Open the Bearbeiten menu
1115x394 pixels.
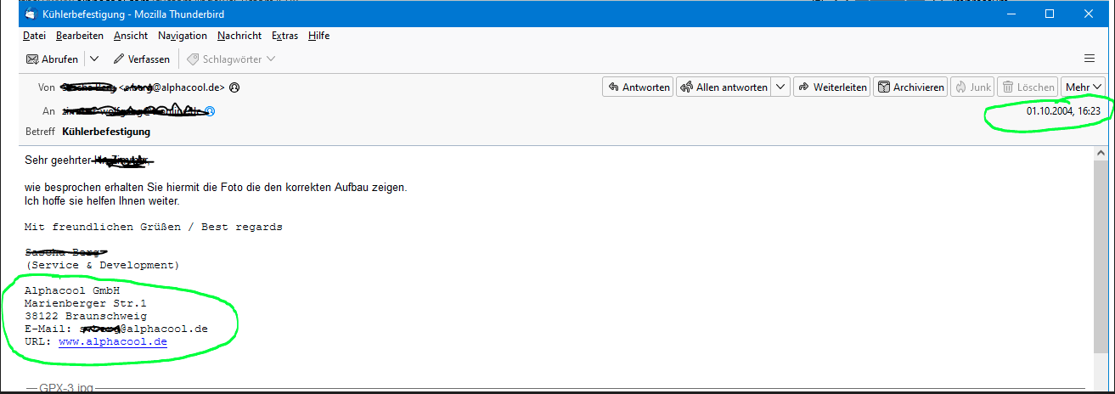80,36
